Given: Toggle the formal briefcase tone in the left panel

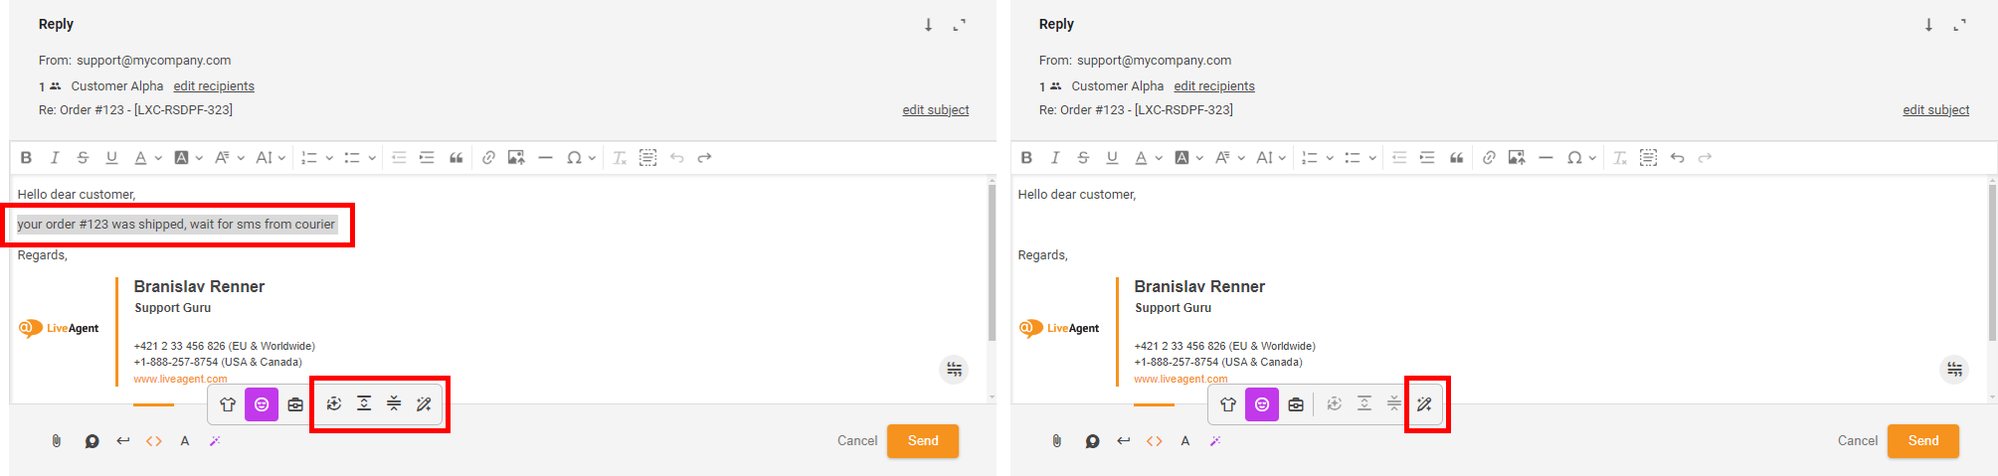Looking at the screenshot, I should point(295,404).
